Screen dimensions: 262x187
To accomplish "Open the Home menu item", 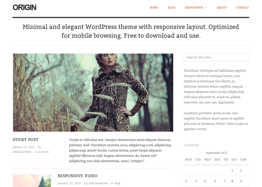I will [154, 8].
